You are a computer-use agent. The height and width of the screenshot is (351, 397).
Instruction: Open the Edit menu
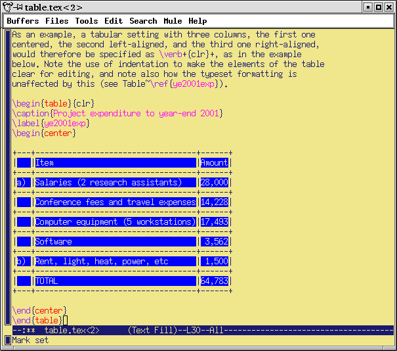pos(113,21)
